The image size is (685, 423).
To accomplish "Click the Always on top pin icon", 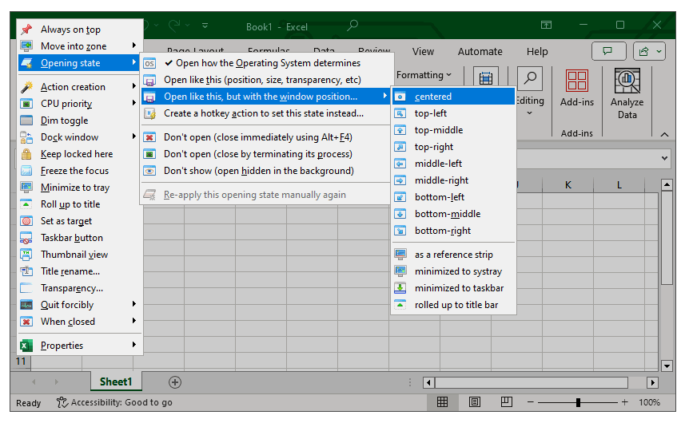I will tap(26, 30).
